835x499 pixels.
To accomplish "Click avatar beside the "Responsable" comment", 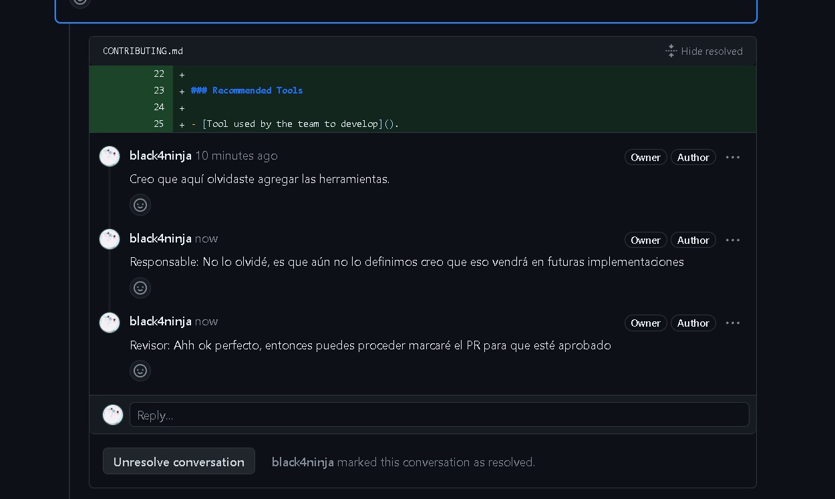I will point(110,239).
